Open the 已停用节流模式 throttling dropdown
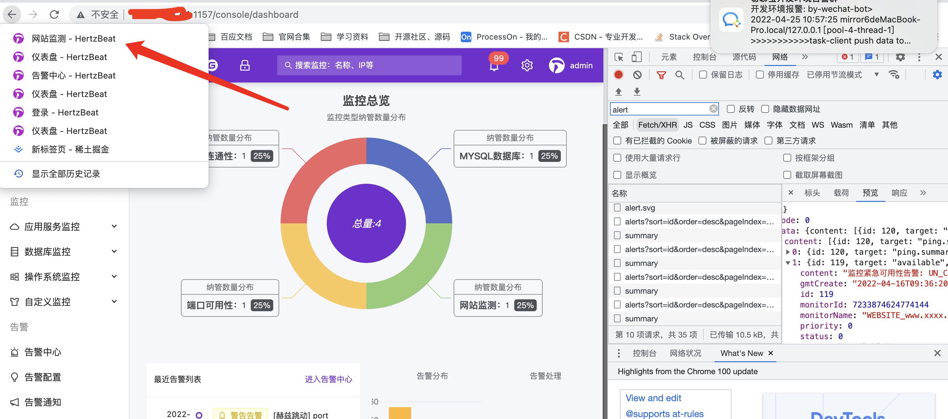 (x=877, y=75)
